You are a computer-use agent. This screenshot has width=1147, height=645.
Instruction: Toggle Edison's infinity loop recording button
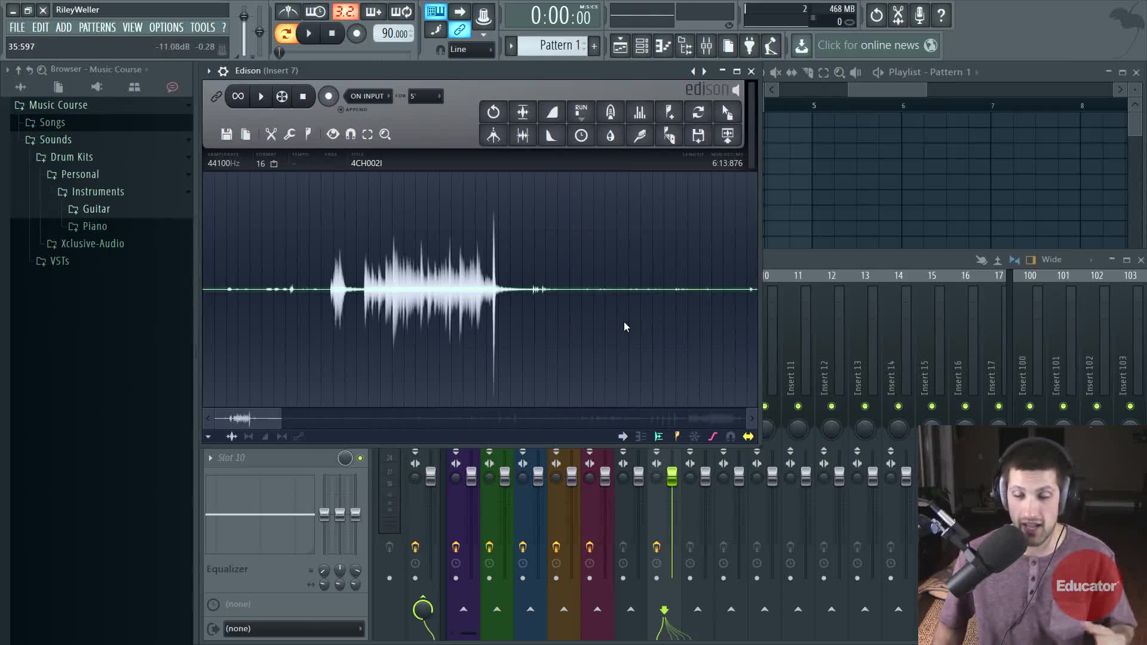[238, 96]
